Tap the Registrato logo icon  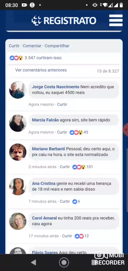[x=37, y=21]
